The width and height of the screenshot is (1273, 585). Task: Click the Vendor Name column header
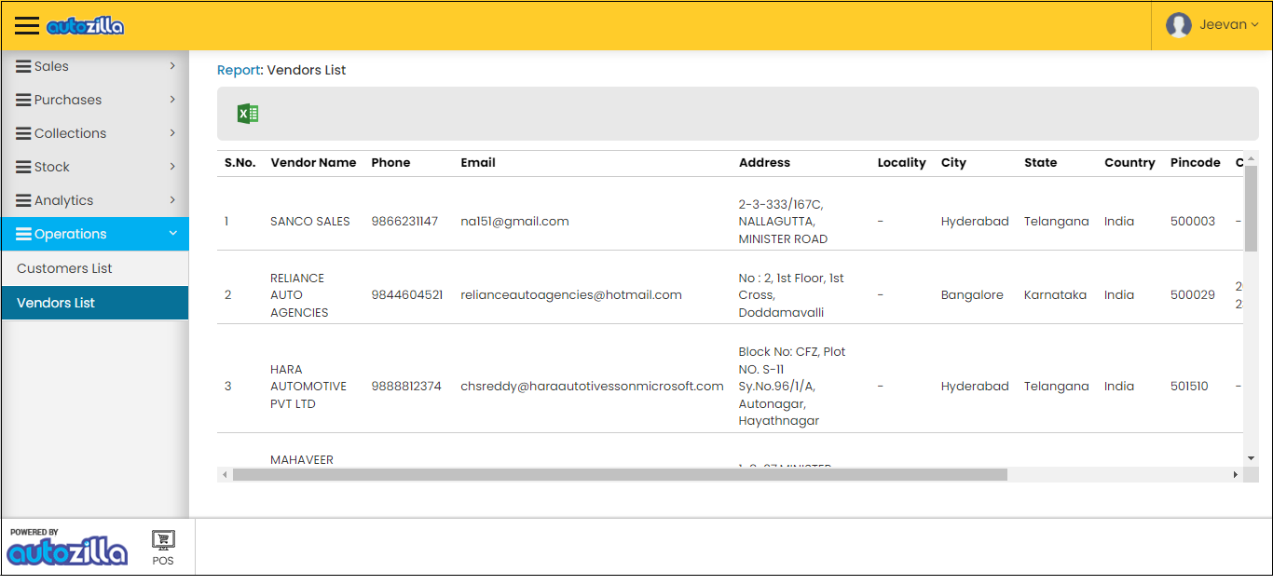313,163
